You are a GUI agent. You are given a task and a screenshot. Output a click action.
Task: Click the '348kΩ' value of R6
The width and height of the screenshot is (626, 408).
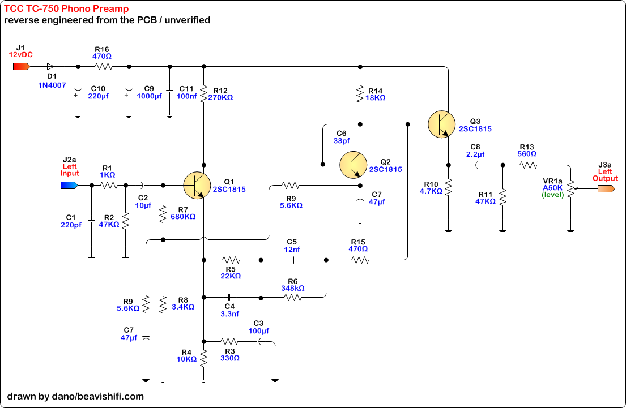pos(293,288)
